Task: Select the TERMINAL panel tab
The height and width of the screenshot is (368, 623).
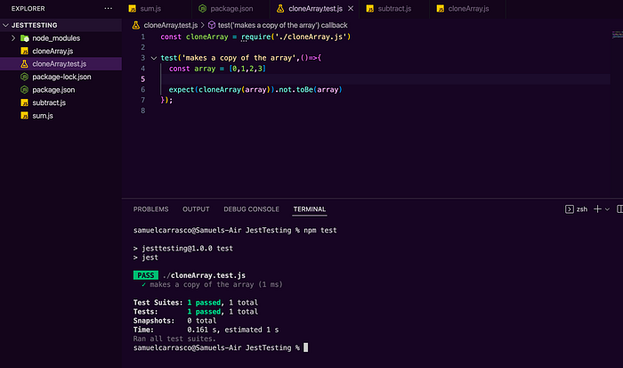Action: tap(310, 209)
